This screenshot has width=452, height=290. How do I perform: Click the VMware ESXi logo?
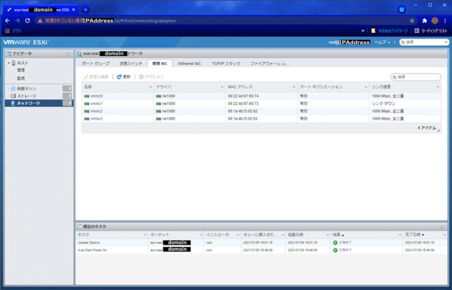[26, 42]
